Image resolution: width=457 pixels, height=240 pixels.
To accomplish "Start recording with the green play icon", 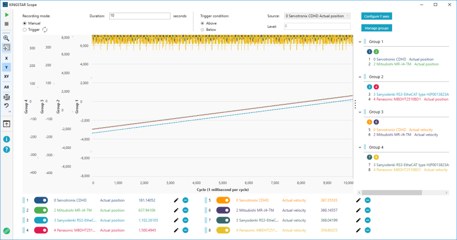I will (x=7, y=16).
